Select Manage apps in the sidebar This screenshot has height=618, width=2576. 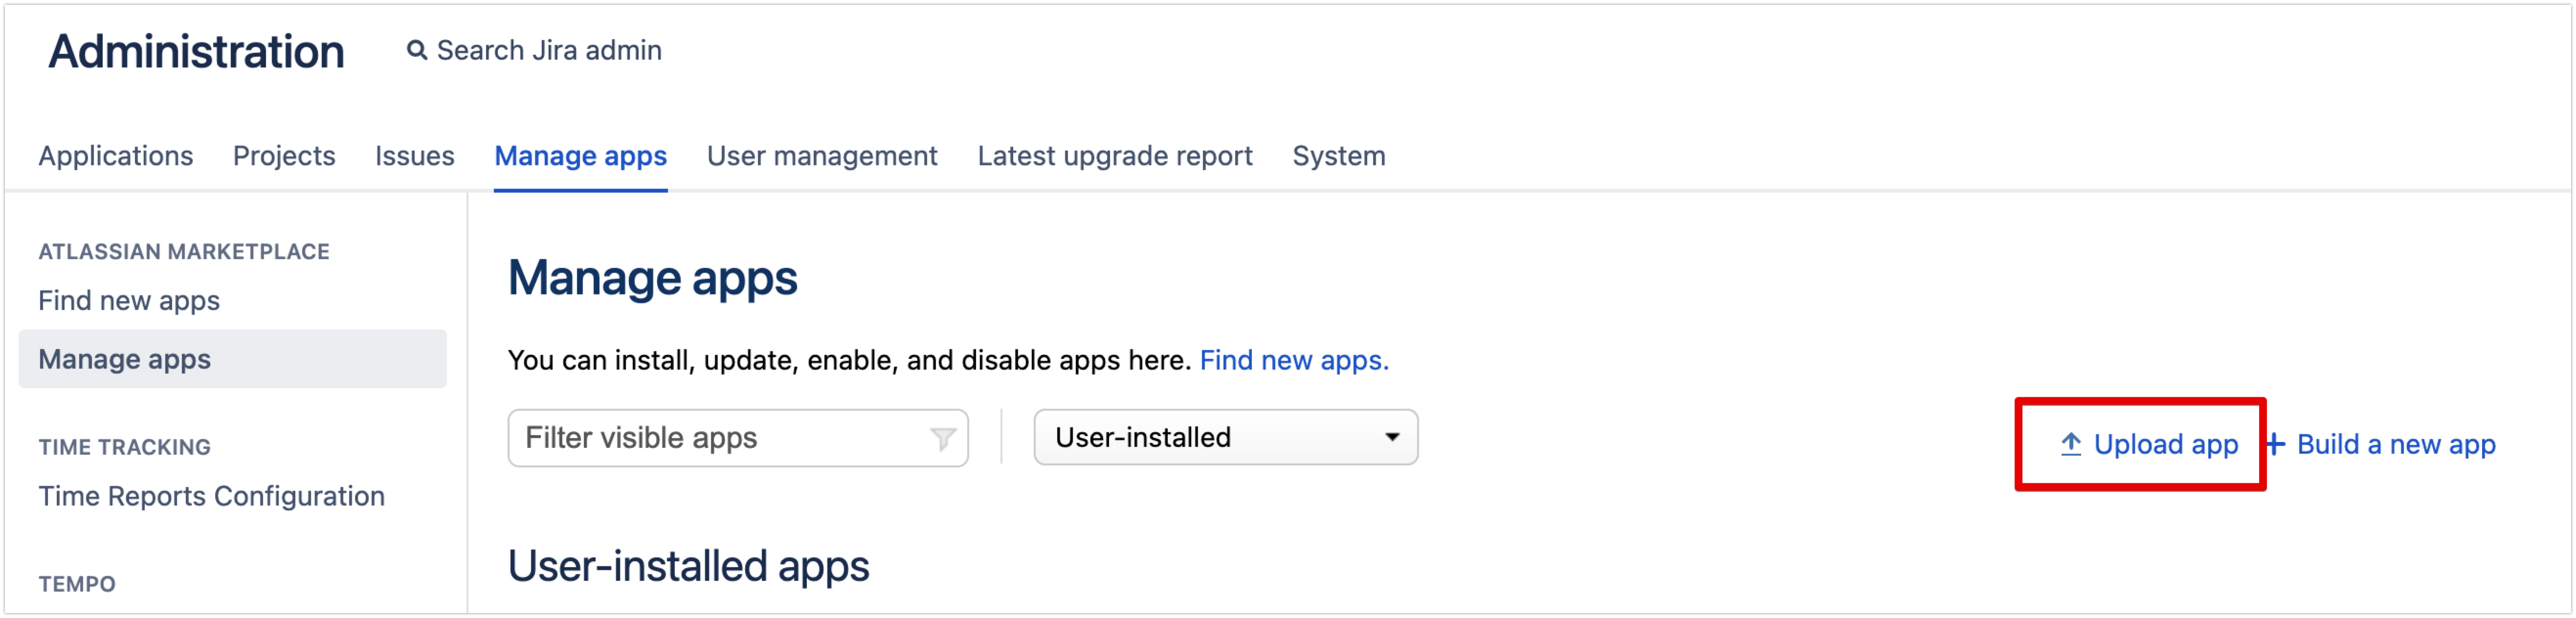pos(125,359)
